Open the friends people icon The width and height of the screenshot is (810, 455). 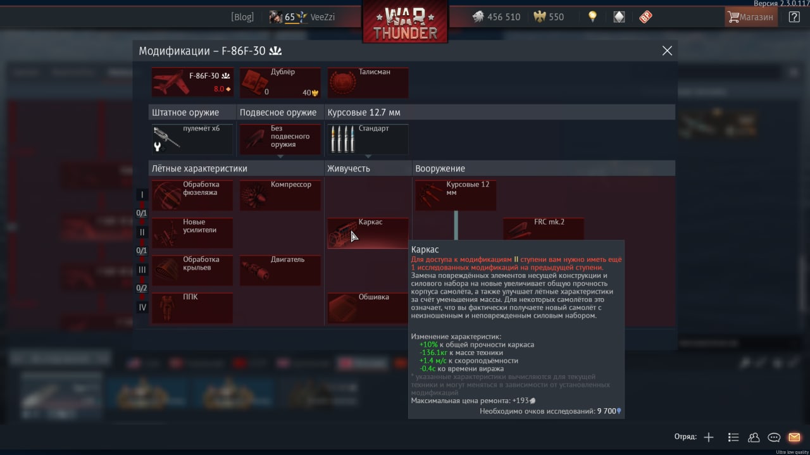(754, 437)
